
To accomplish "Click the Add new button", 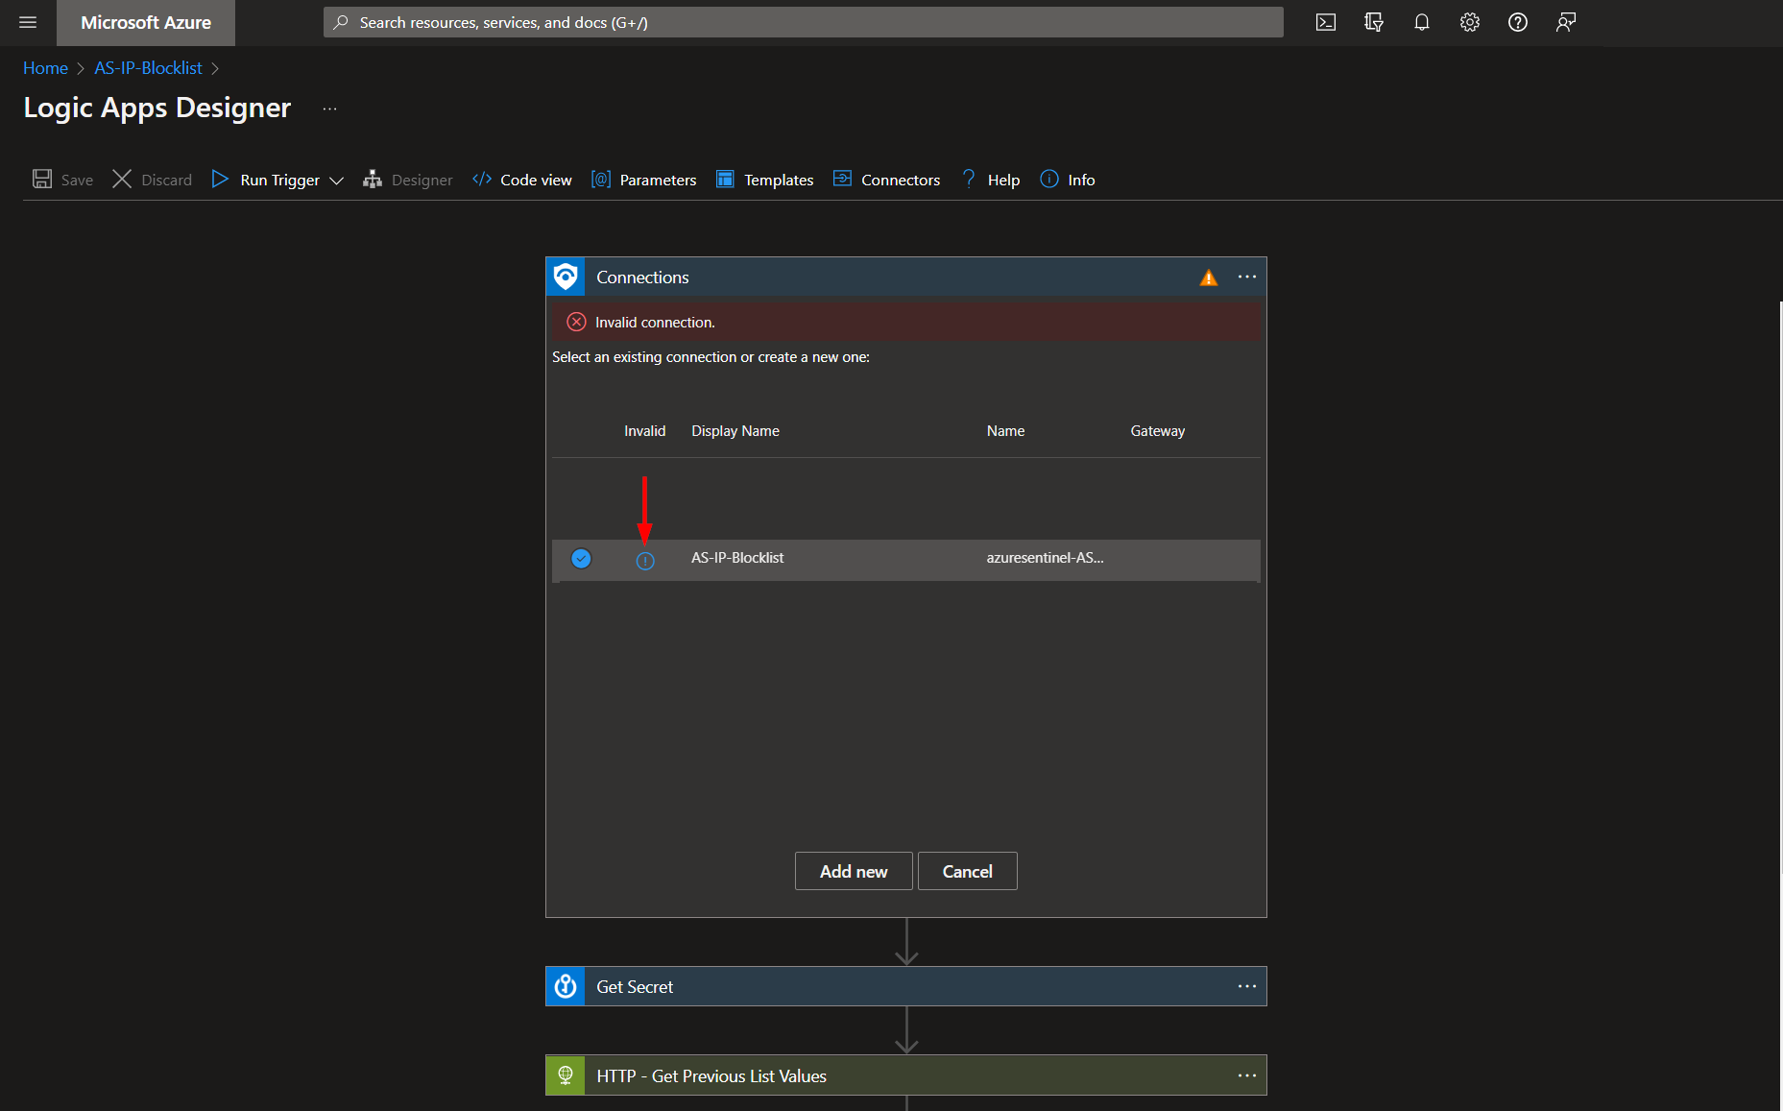I will [x=854, y=871].
